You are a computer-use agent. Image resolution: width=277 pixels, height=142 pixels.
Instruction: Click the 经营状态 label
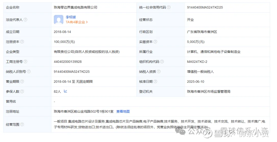click(x=146, y=20)
